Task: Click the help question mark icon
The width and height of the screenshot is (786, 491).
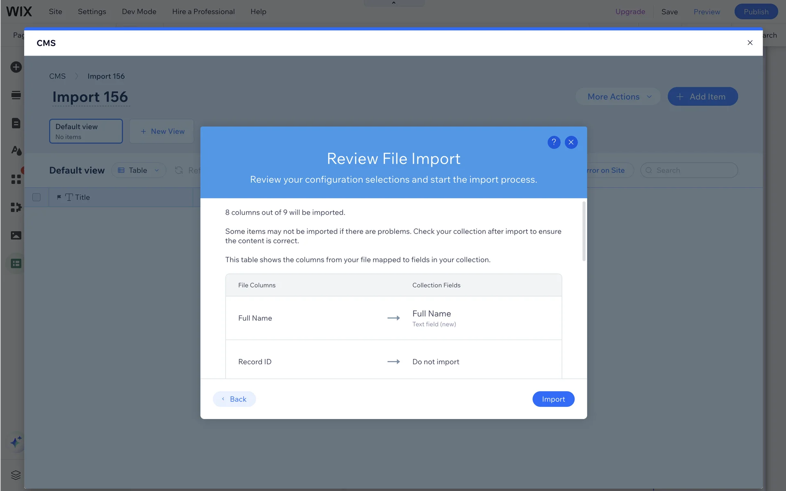Action: coord(553,142)
